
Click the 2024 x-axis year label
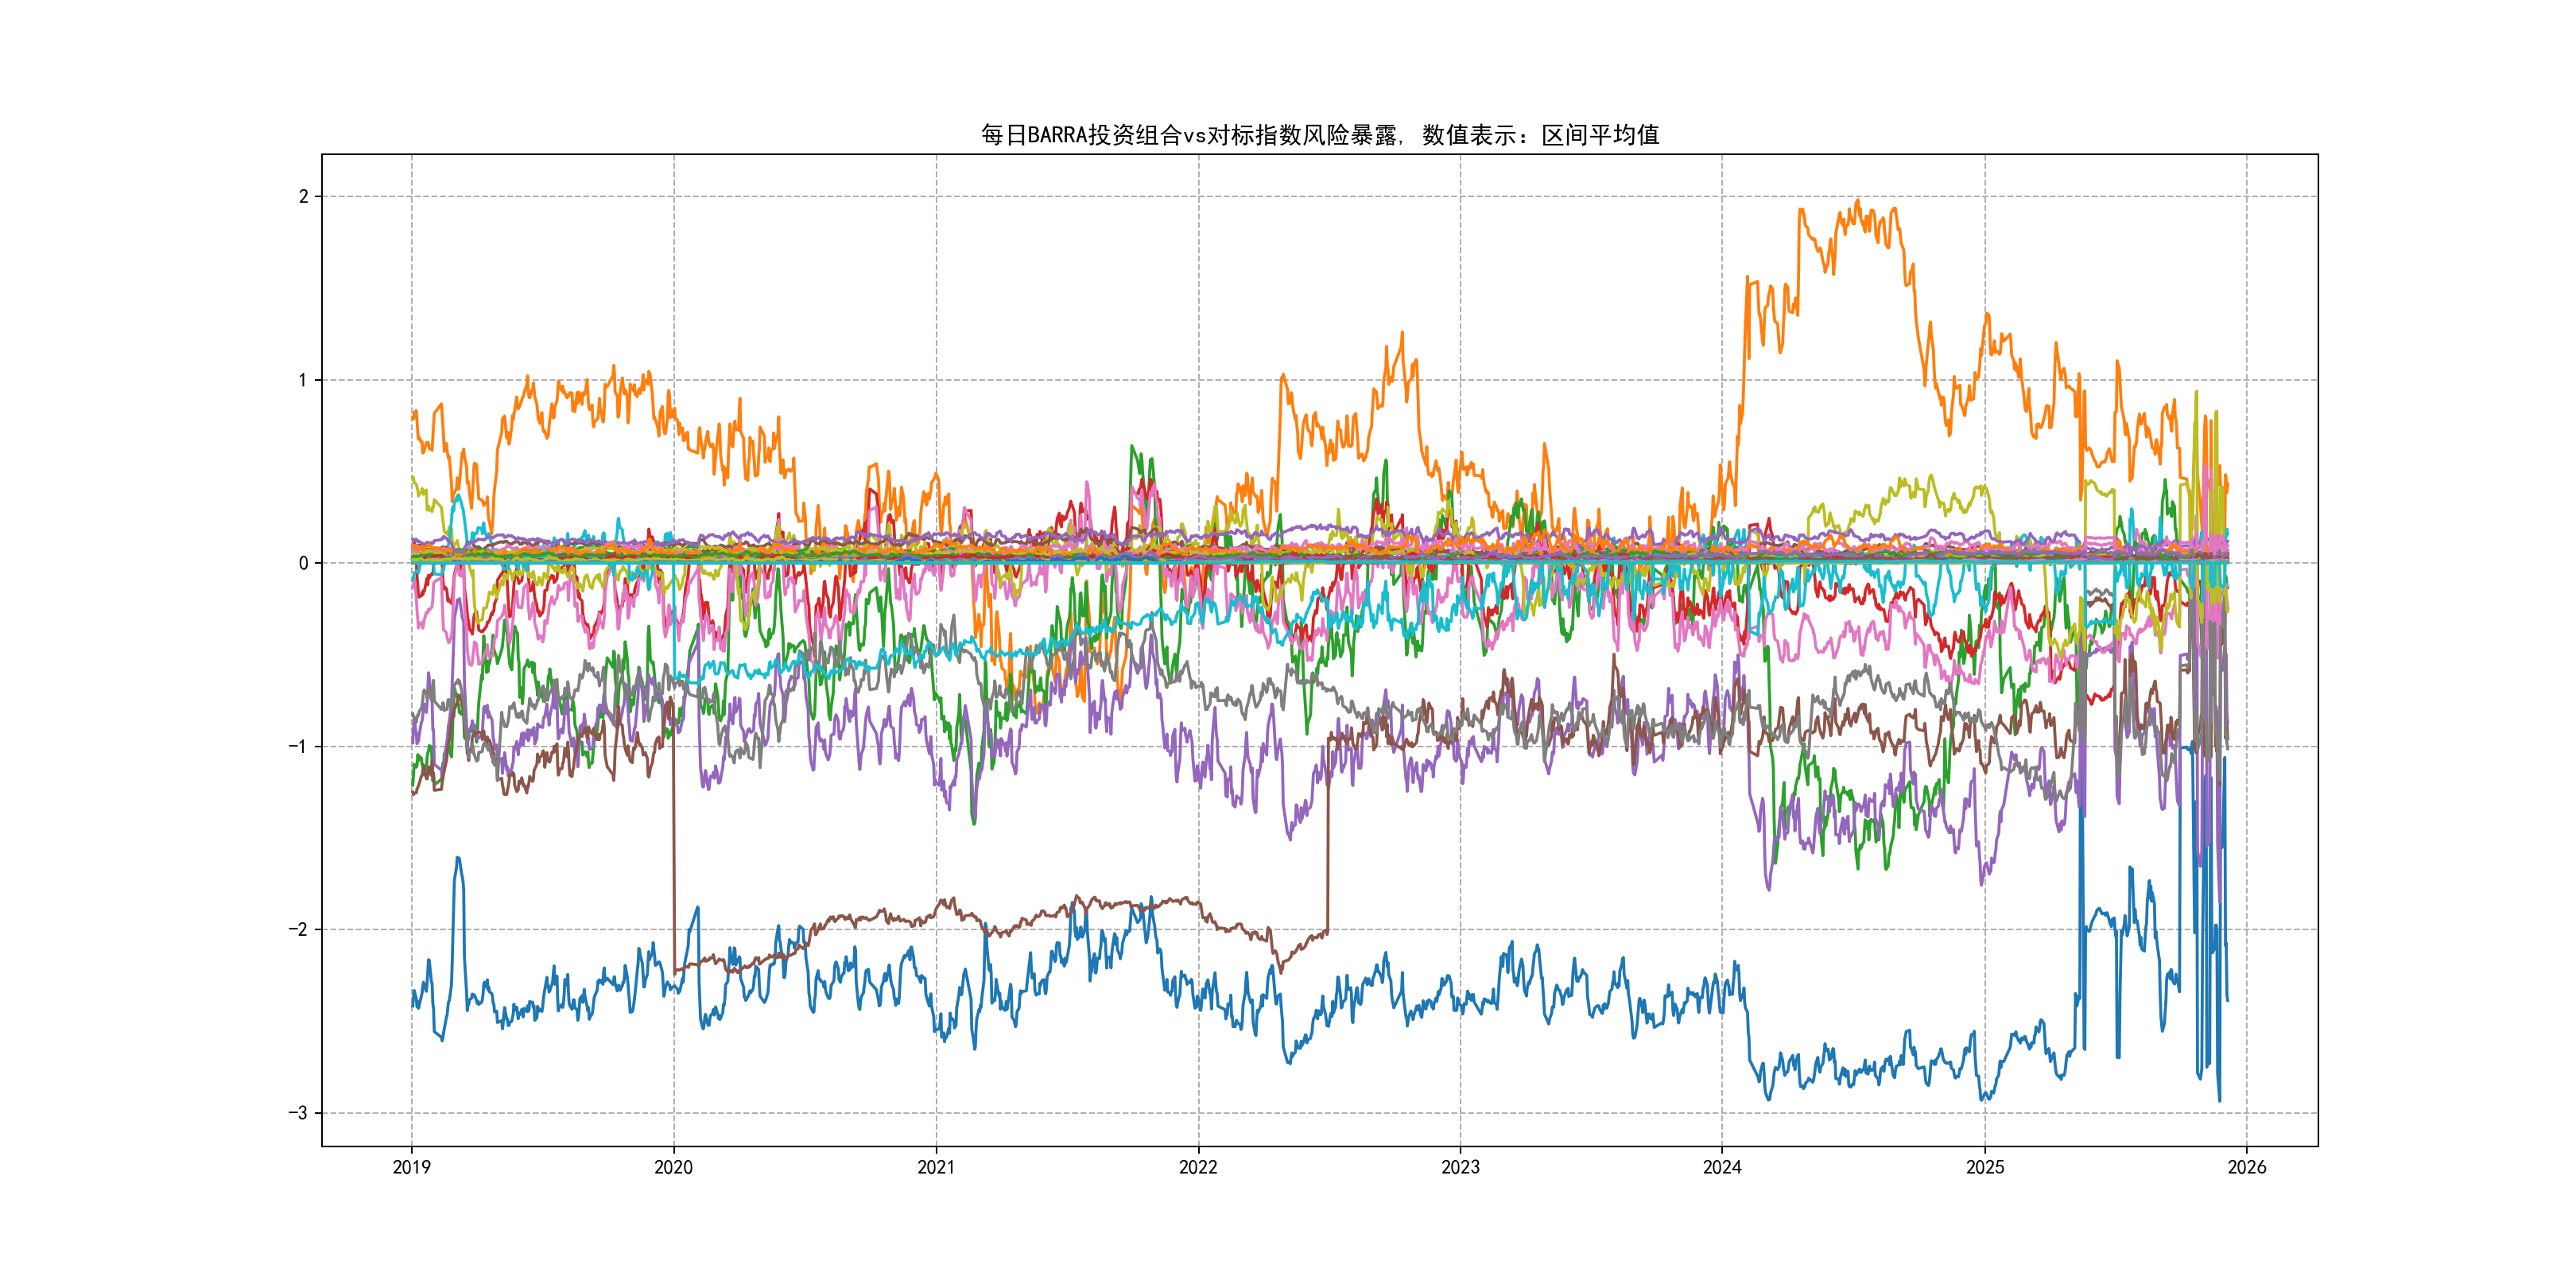1722,1167
